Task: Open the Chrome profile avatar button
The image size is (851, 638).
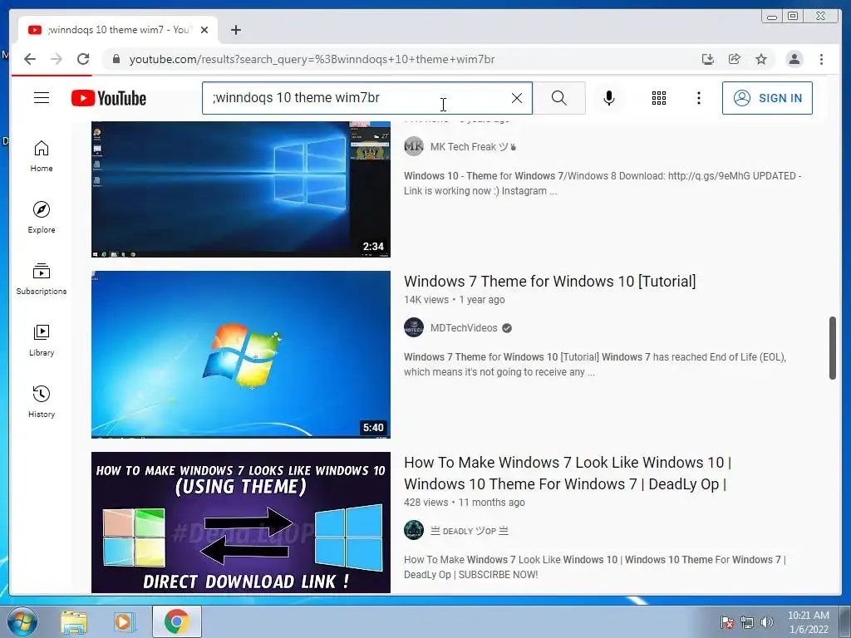Action: coord(794,59)
